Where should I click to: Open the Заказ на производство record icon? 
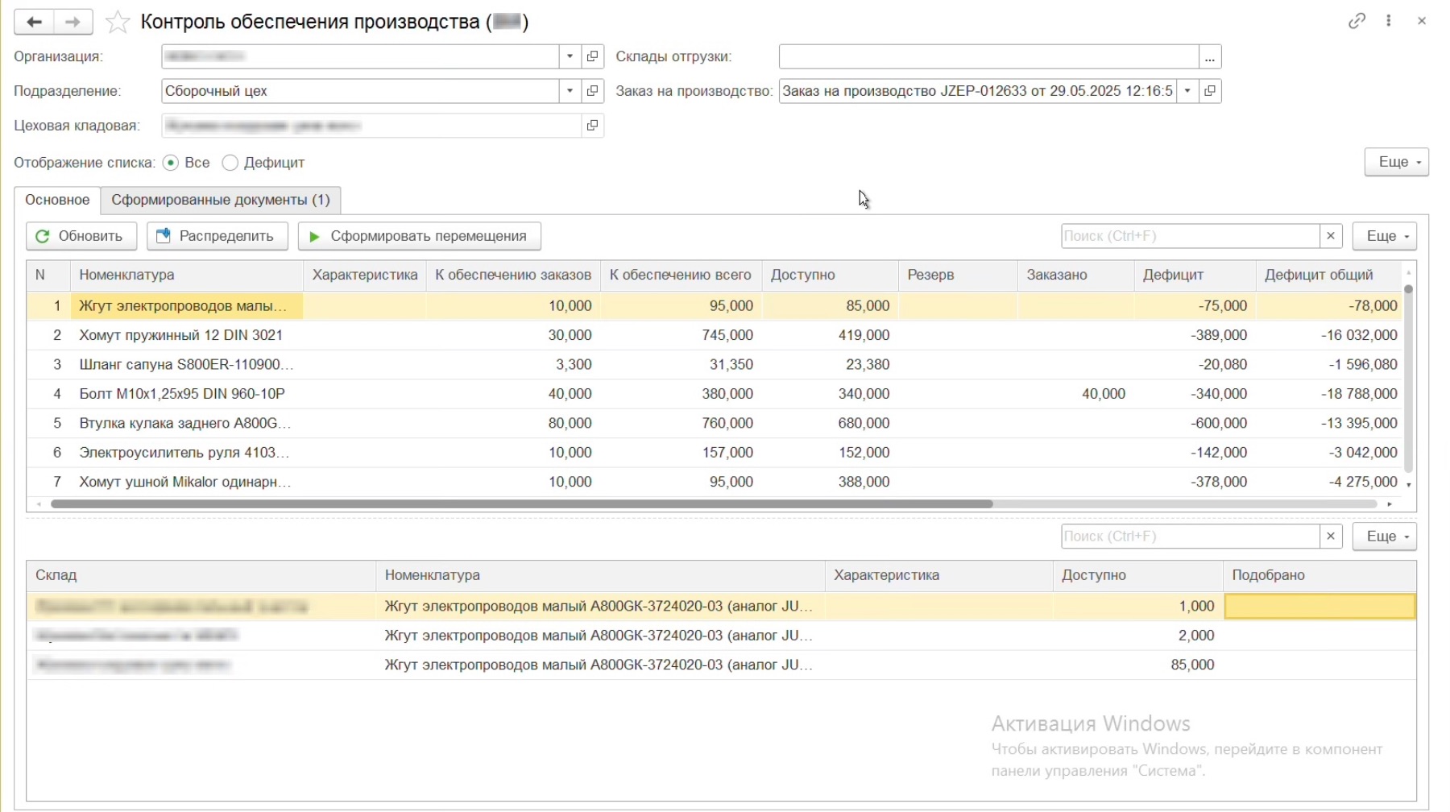pos(1210,91)
